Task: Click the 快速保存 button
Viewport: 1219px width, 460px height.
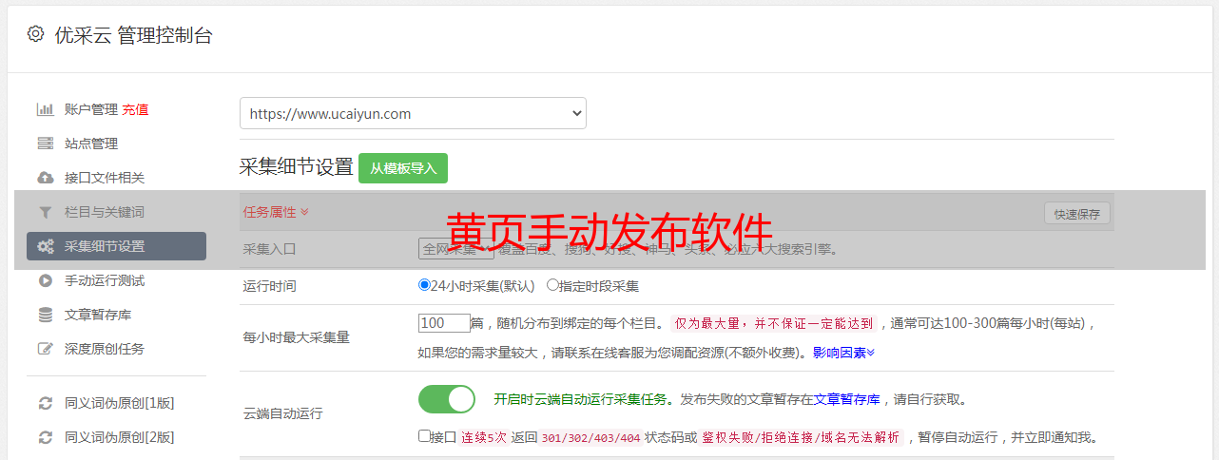Action: (1076, 214)
